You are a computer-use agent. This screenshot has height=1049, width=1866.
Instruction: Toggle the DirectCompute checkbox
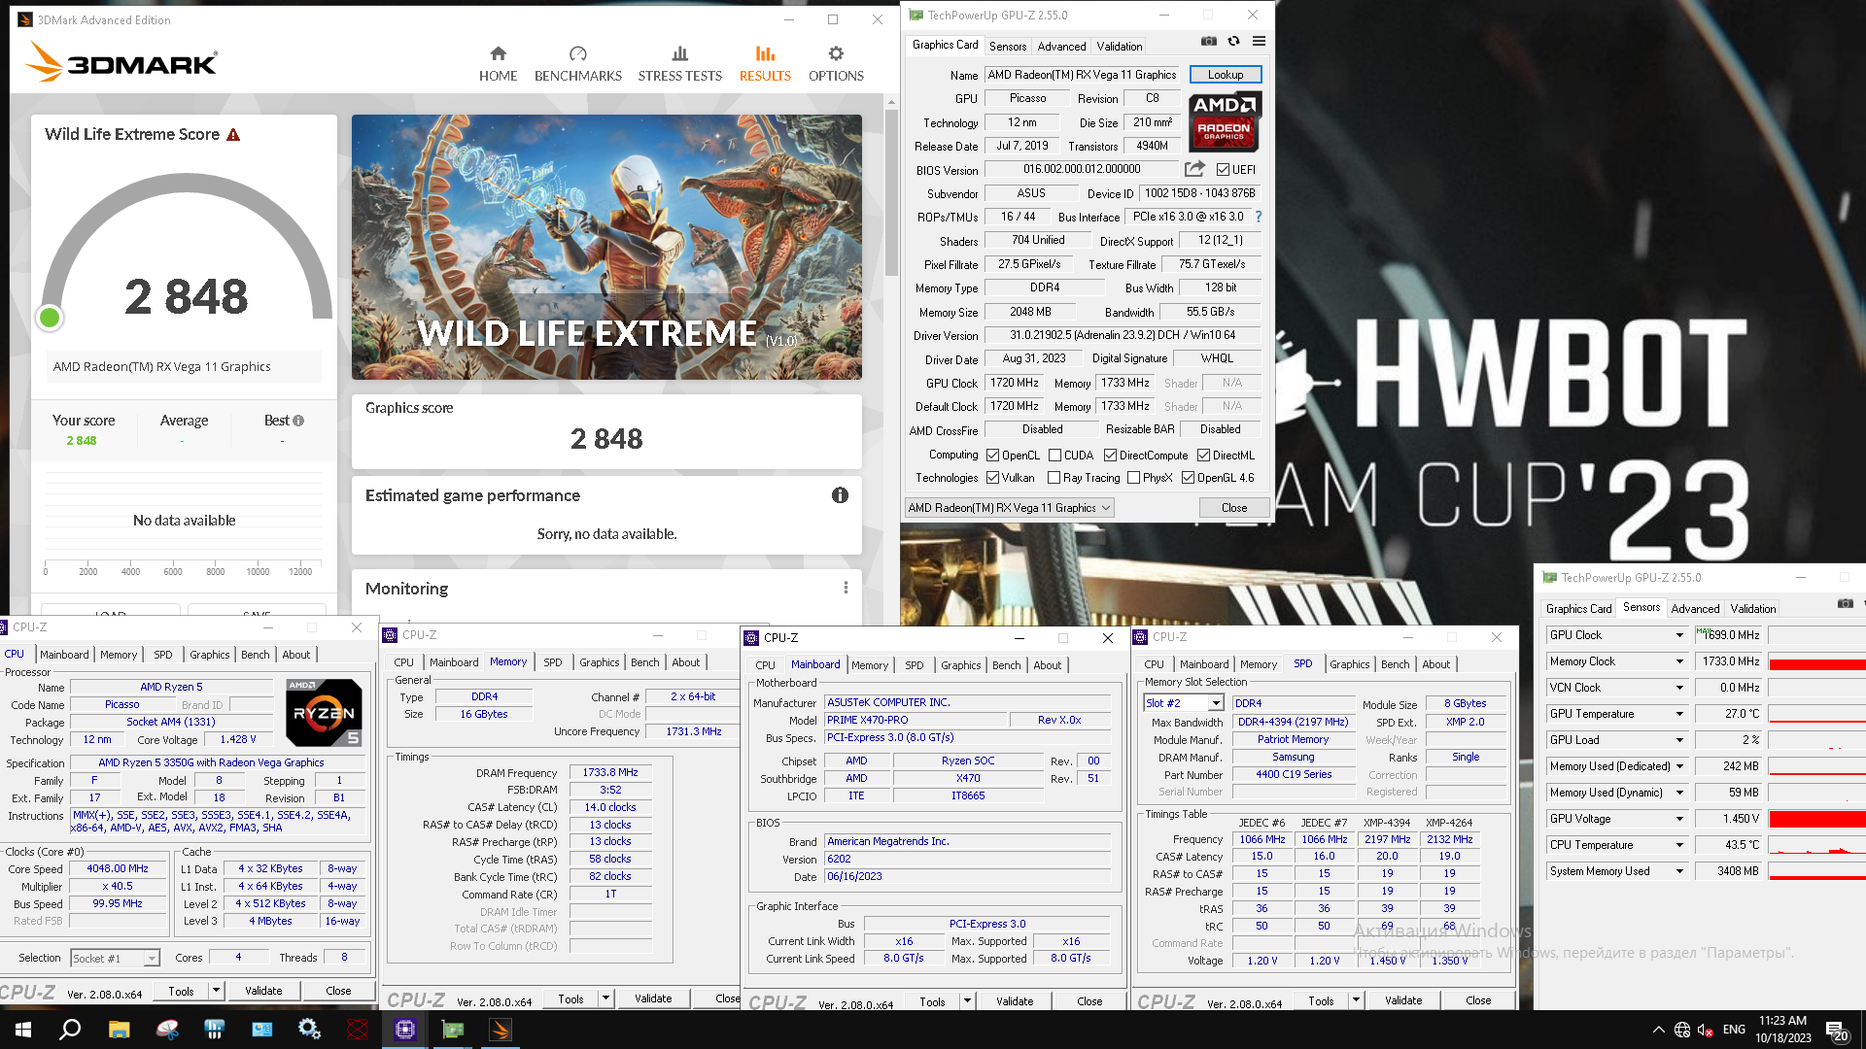click(1110, 456)
